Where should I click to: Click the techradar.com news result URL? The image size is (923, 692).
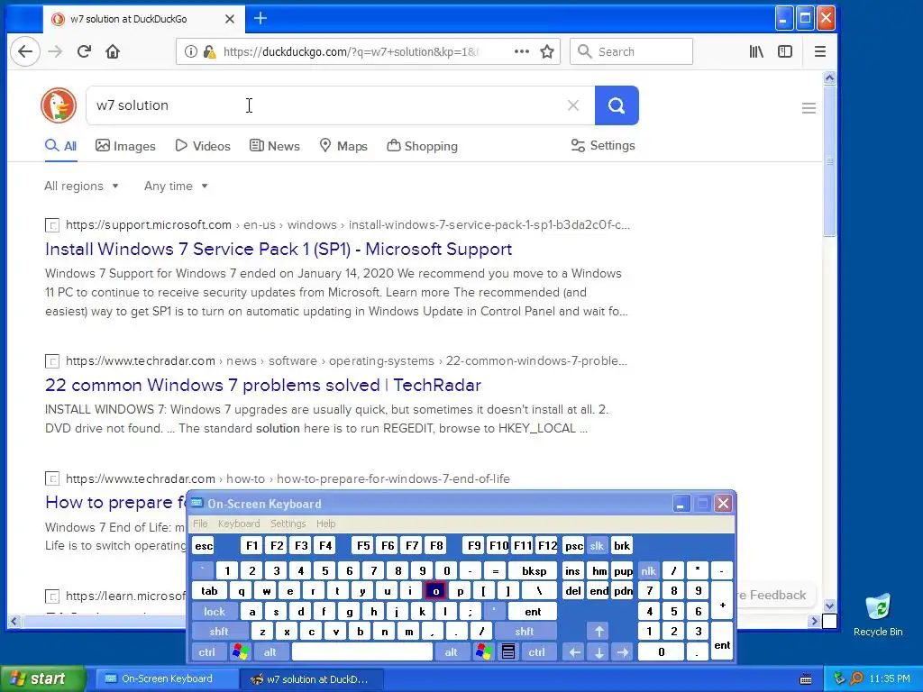coord(346,360)
